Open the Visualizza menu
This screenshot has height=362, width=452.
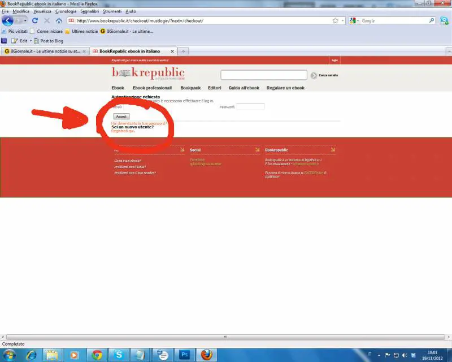coord(42,11)
